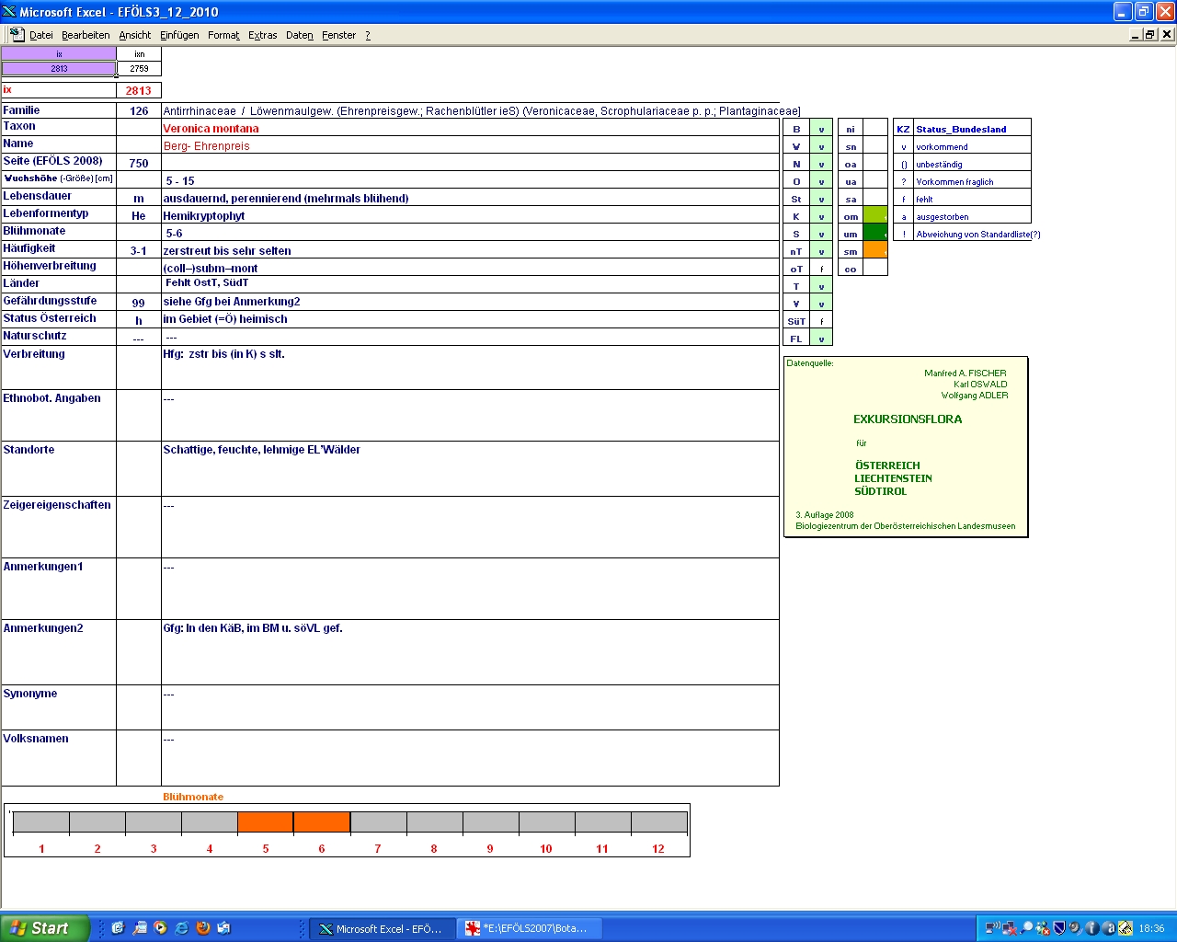Click the speaker volume tray icon
This screenshot has height=942, width=1177.
tap(1075, 928)
